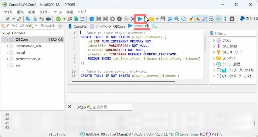
Task: Open the 検索 menu
Action: coord(32,12)
